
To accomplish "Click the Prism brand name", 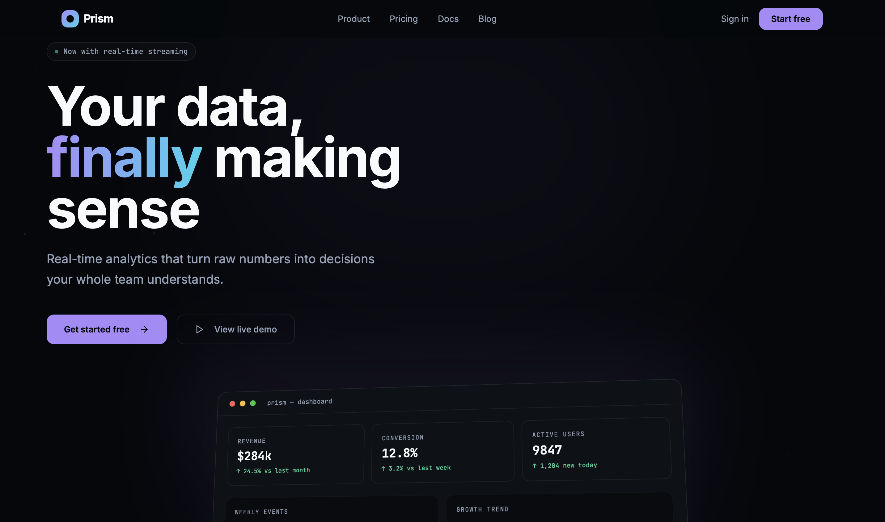I will 99,19.
